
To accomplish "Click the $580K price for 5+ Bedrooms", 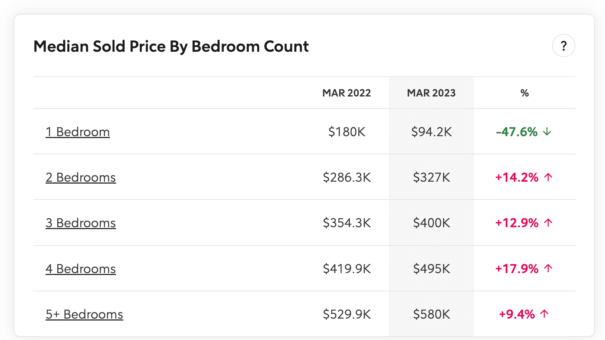I will click(x=431, y=314).
